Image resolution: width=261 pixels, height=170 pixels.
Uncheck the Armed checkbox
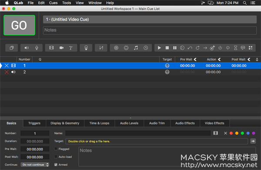(56, 165)
